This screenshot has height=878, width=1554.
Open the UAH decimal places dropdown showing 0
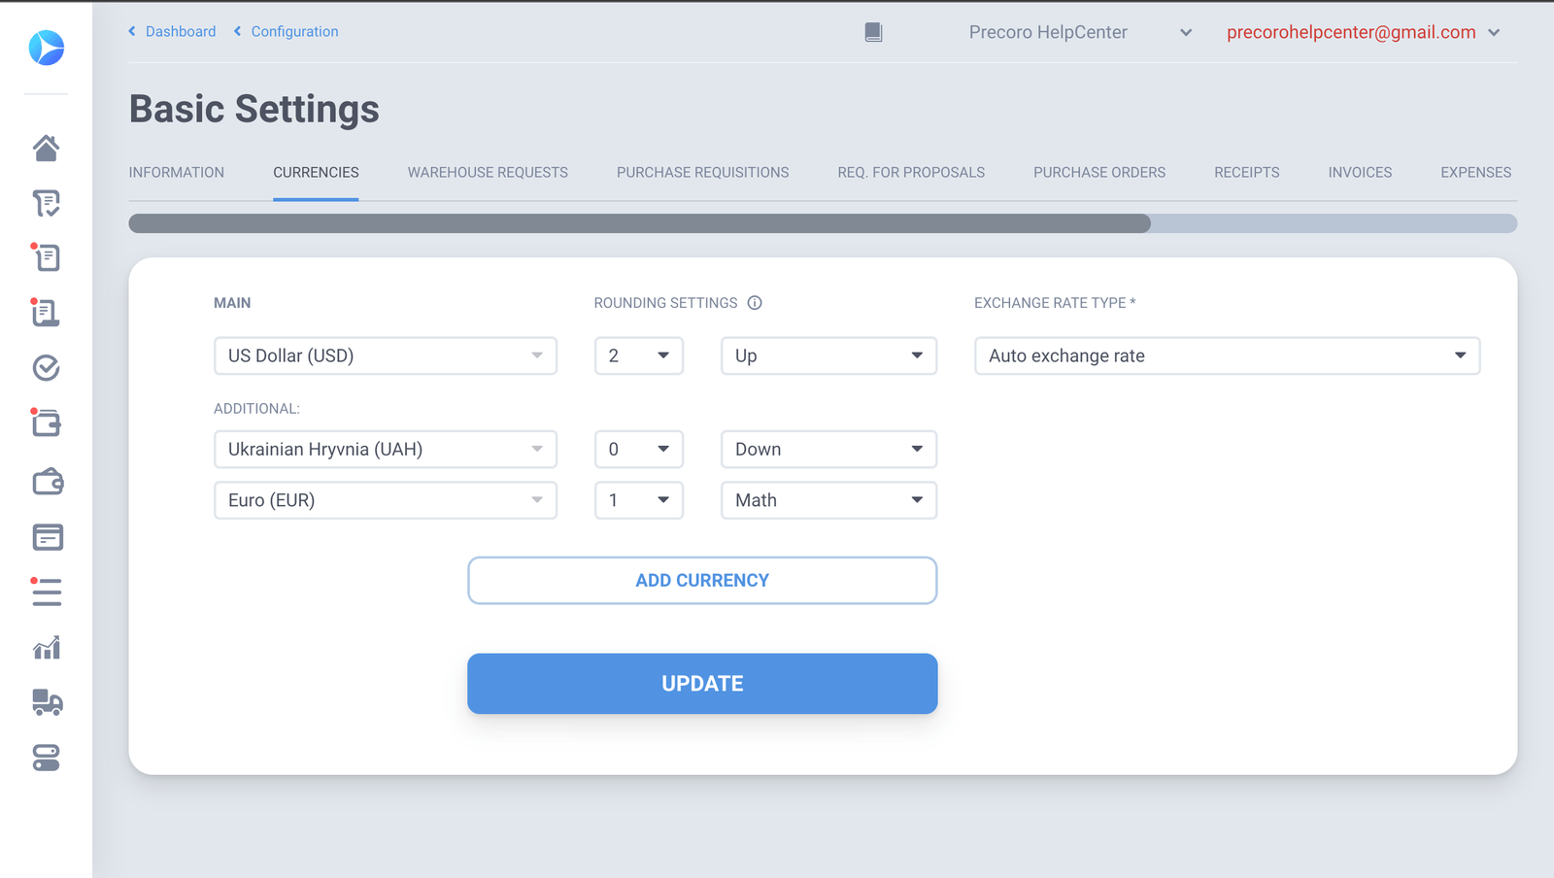pos(639,449)
